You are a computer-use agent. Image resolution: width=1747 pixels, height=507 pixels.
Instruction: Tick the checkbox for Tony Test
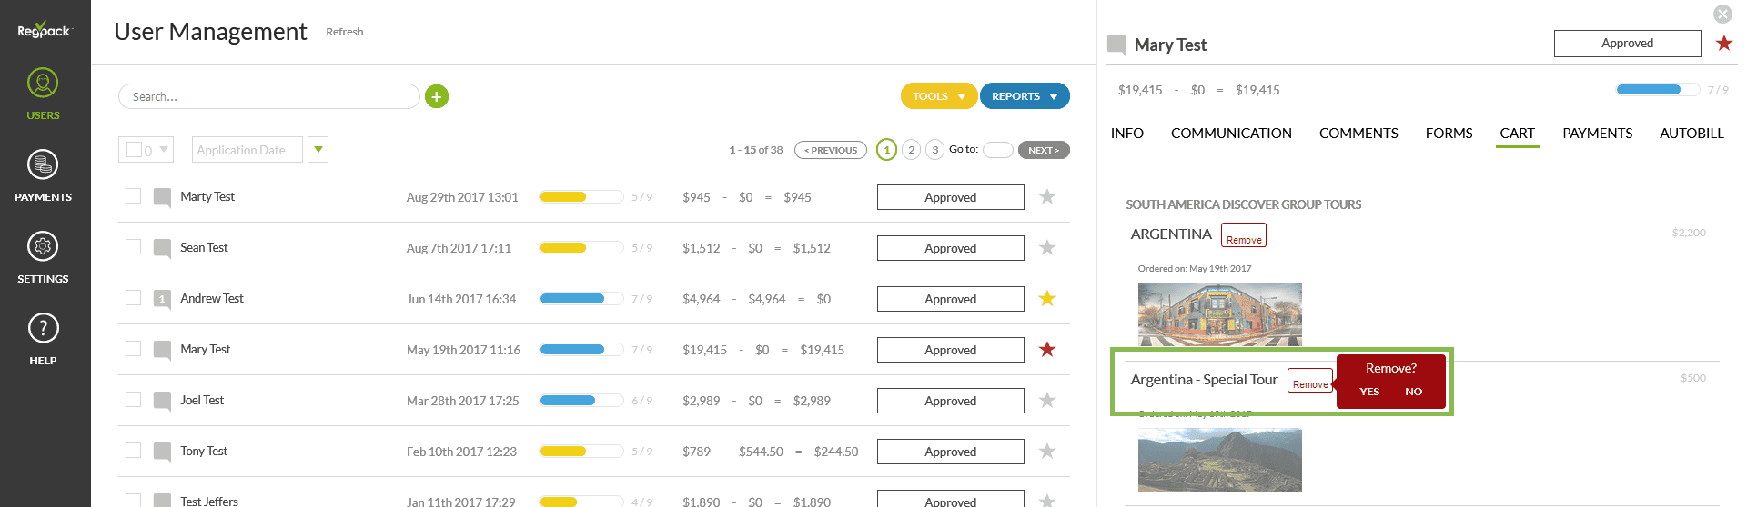134,451
